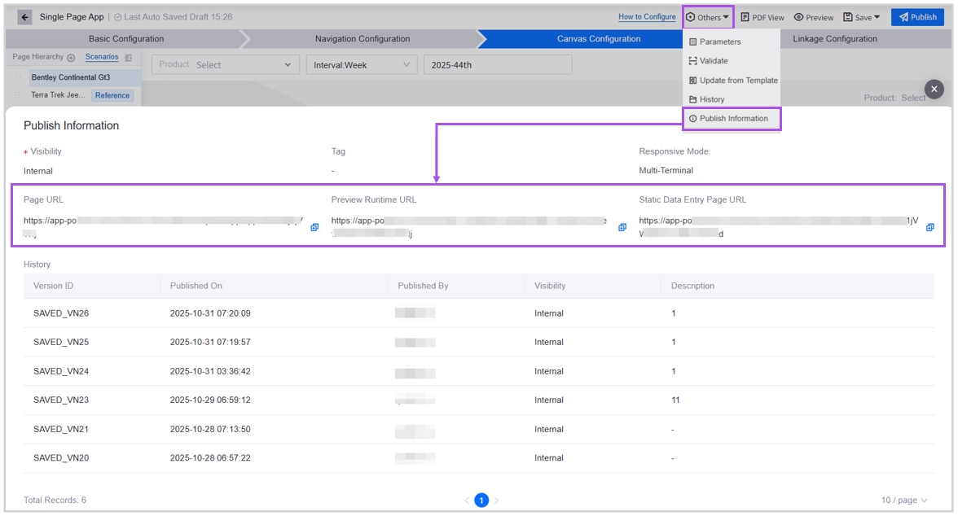Switch to the Basic Configuration step
The height and width of the screenshot is (516, 958).
[x=126, y=39]
